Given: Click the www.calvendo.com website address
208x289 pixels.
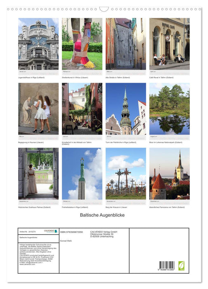Looking at the screenshot, I should click(x=27, y=264).
